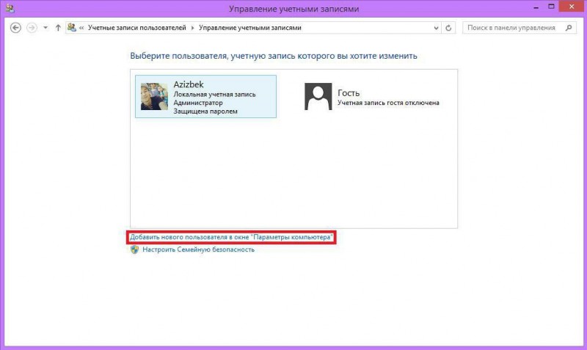Select the Azizbek administrator account

pos(205,97)
